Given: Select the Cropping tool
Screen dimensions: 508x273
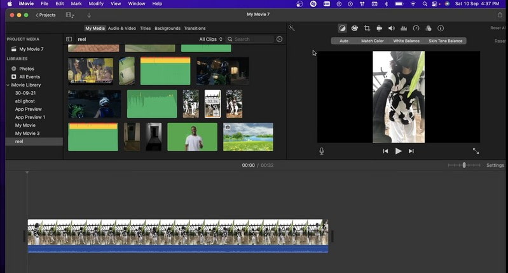Looking at the screenshot, I should [x=367, y=28].
